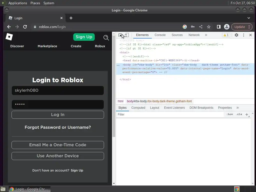Click the Chrome Update button
This screenshot has height=192, width=256.
click(x=240, y=27)
